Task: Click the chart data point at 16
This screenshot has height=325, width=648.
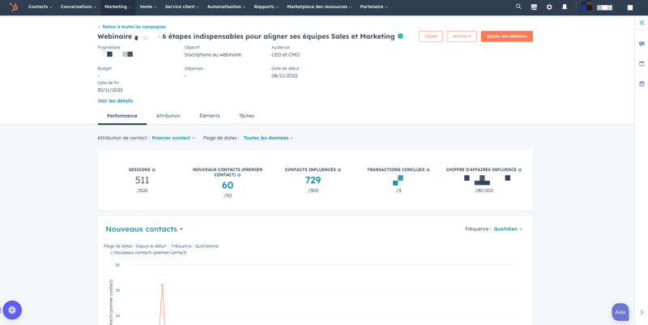Action: pyautogui.click(x=162, y=285)
